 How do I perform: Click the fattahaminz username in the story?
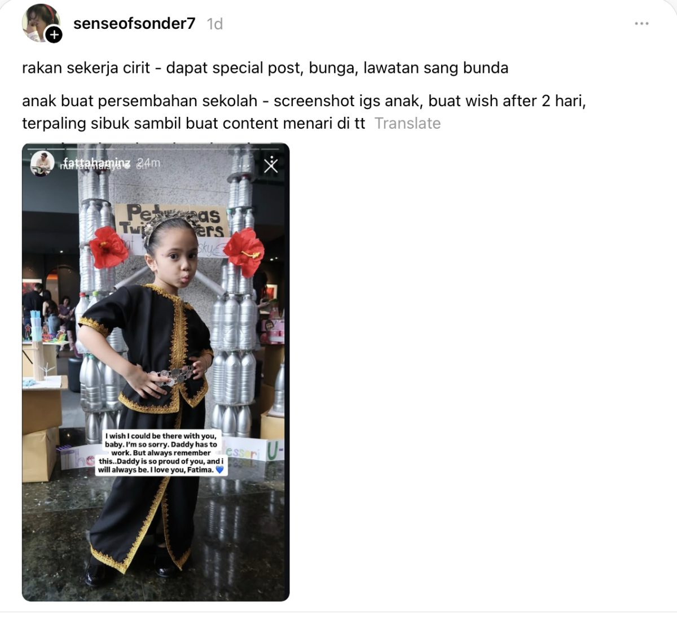tap(96, 163)
